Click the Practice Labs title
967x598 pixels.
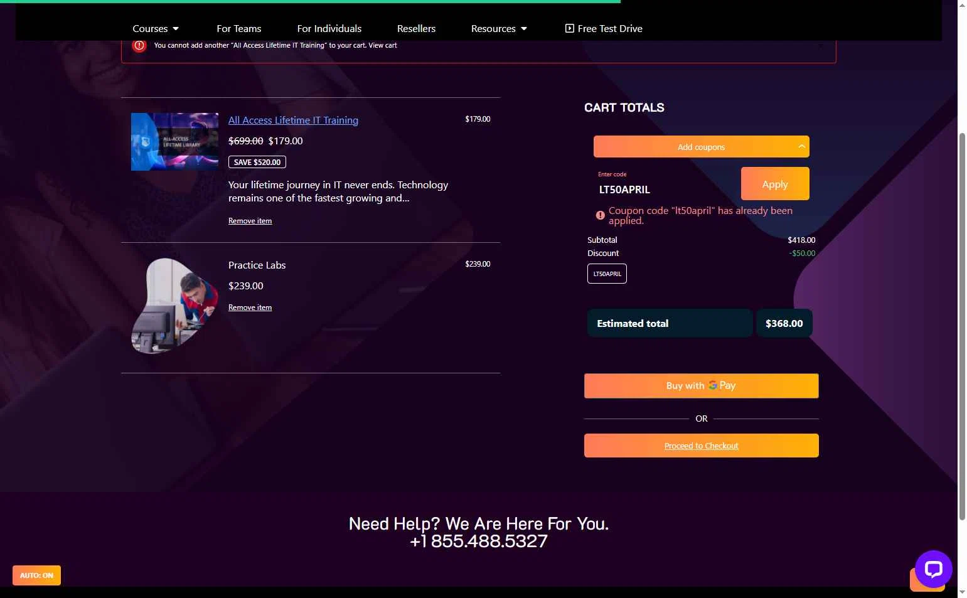tap(257, 265)
